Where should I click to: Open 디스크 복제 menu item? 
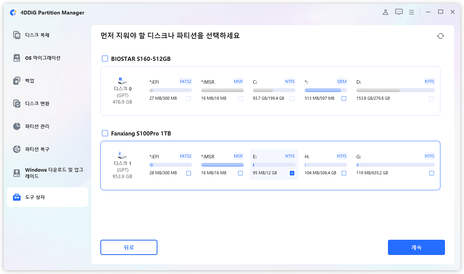tap(48, 35)
